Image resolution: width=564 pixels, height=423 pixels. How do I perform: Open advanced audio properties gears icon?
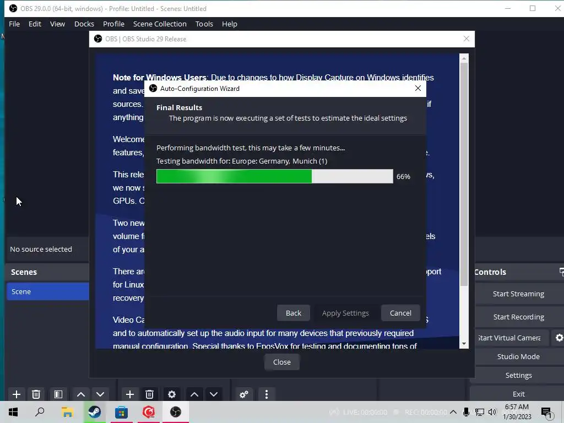pyautogui.click(x=244, y=394)
